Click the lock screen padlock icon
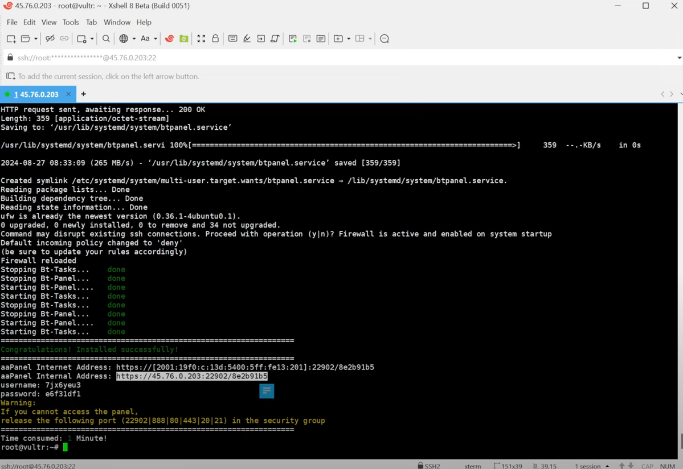683x469 pixels. [x=215, y=39]
